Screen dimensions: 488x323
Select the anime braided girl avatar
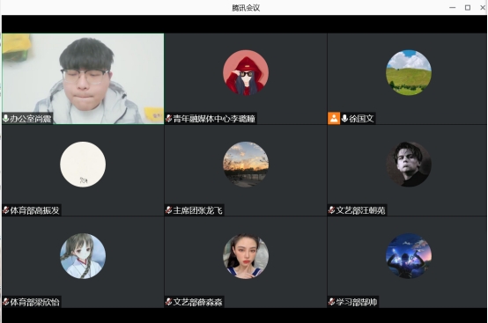83,256
